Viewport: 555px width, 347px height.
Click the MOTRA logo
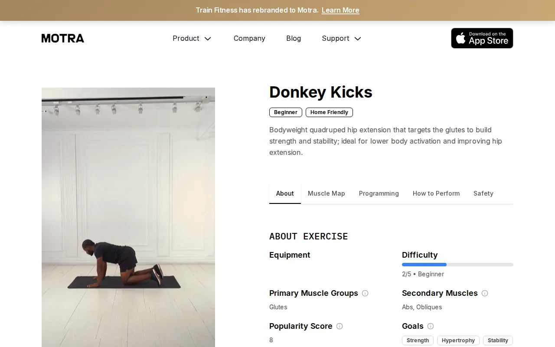tap(63, 38)
